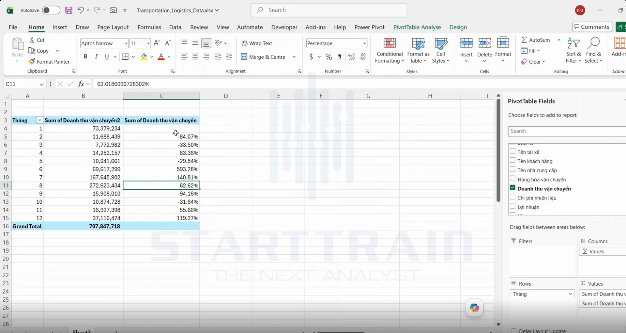626x333 pixels.
Task: Open the Clear button menu
Action: tap(533, 62)
